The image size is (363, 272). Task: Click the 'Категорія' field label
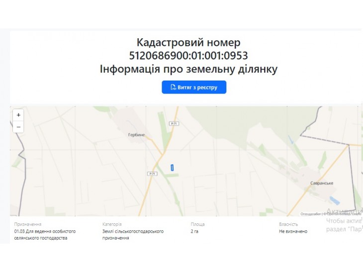click(112, 224)
